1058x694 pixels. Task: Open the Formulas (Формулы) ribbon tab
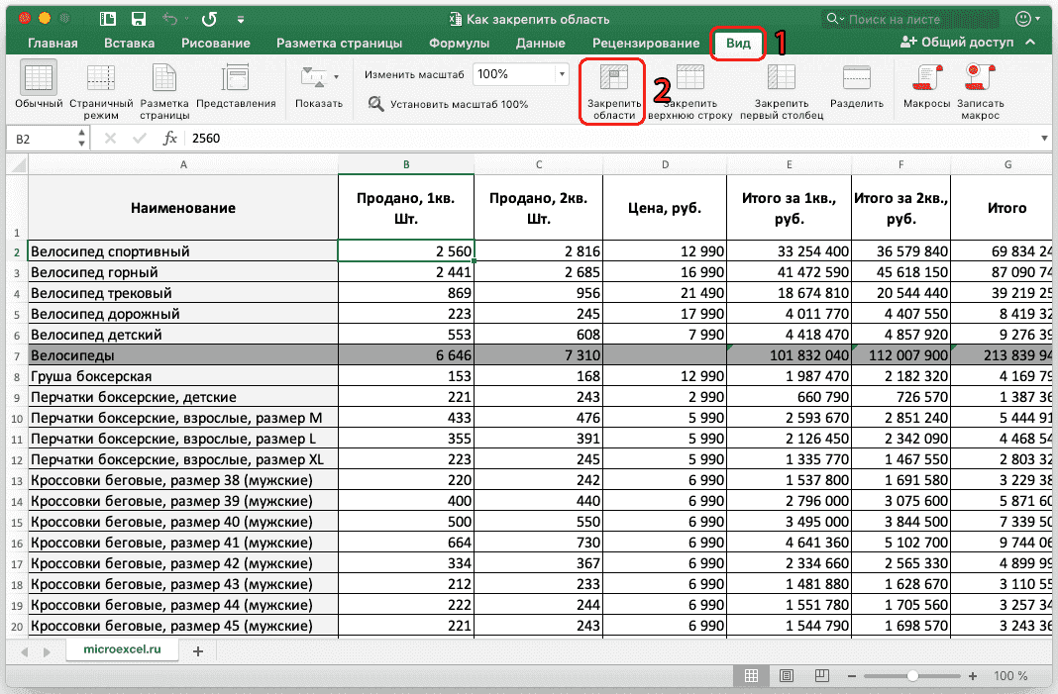tap(459, 43)
